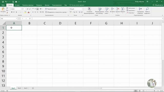
Task: Click the Undo arrow icon
Action: pos(6,2)
